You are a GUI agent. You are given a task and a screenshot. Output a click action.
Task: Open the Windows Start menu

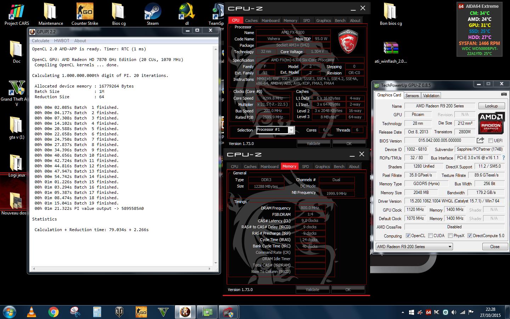point(10,312)
